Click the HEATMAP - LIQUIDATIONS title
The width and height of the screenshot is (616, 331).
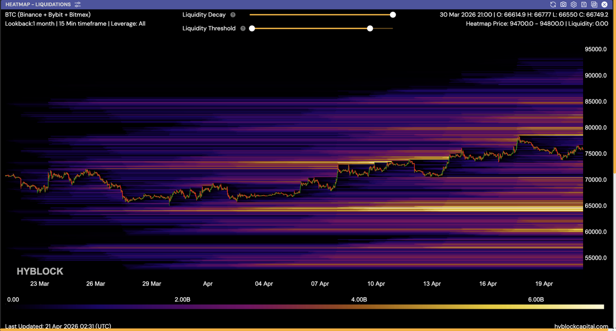click(x=38, y=5)
